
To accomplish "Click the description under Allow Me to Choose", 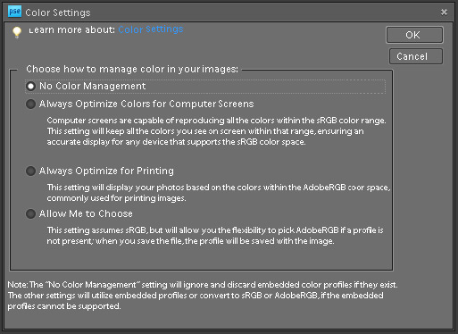I will [x=215, y=236].
